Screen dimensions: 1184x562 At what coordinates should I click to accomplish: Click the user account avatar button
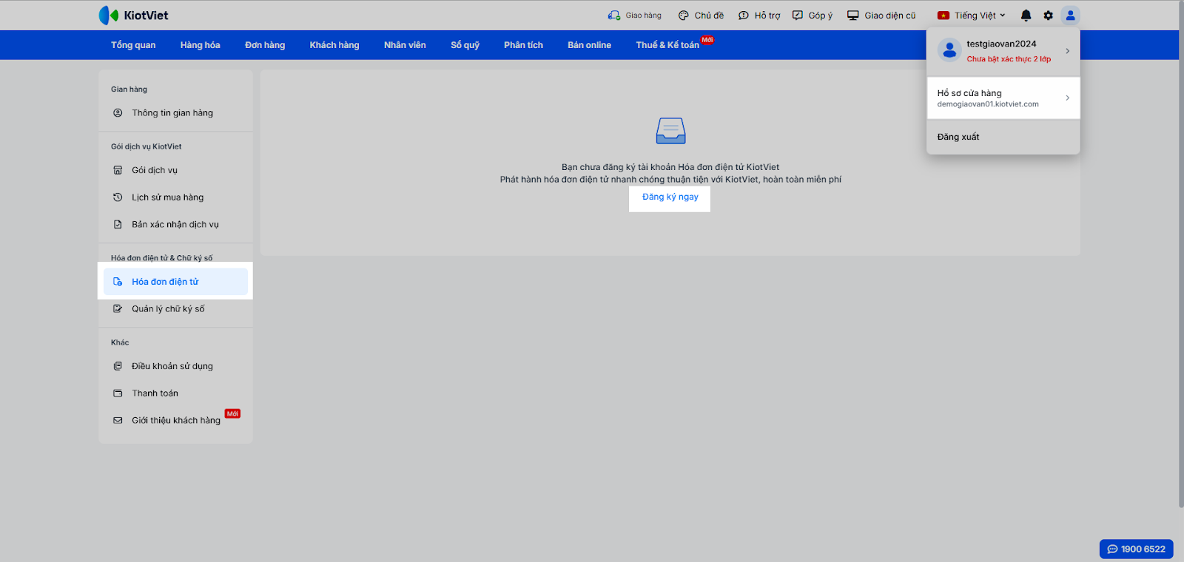pyautogui.click(x=1070, y=16)
